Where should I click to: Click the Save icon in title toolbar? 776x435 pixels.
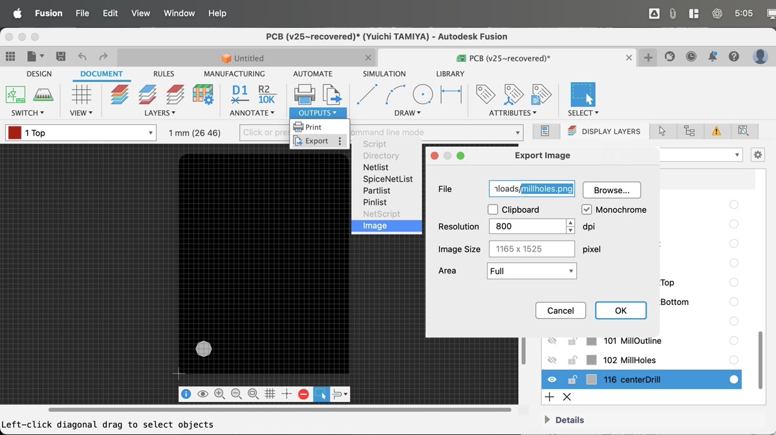61,57
